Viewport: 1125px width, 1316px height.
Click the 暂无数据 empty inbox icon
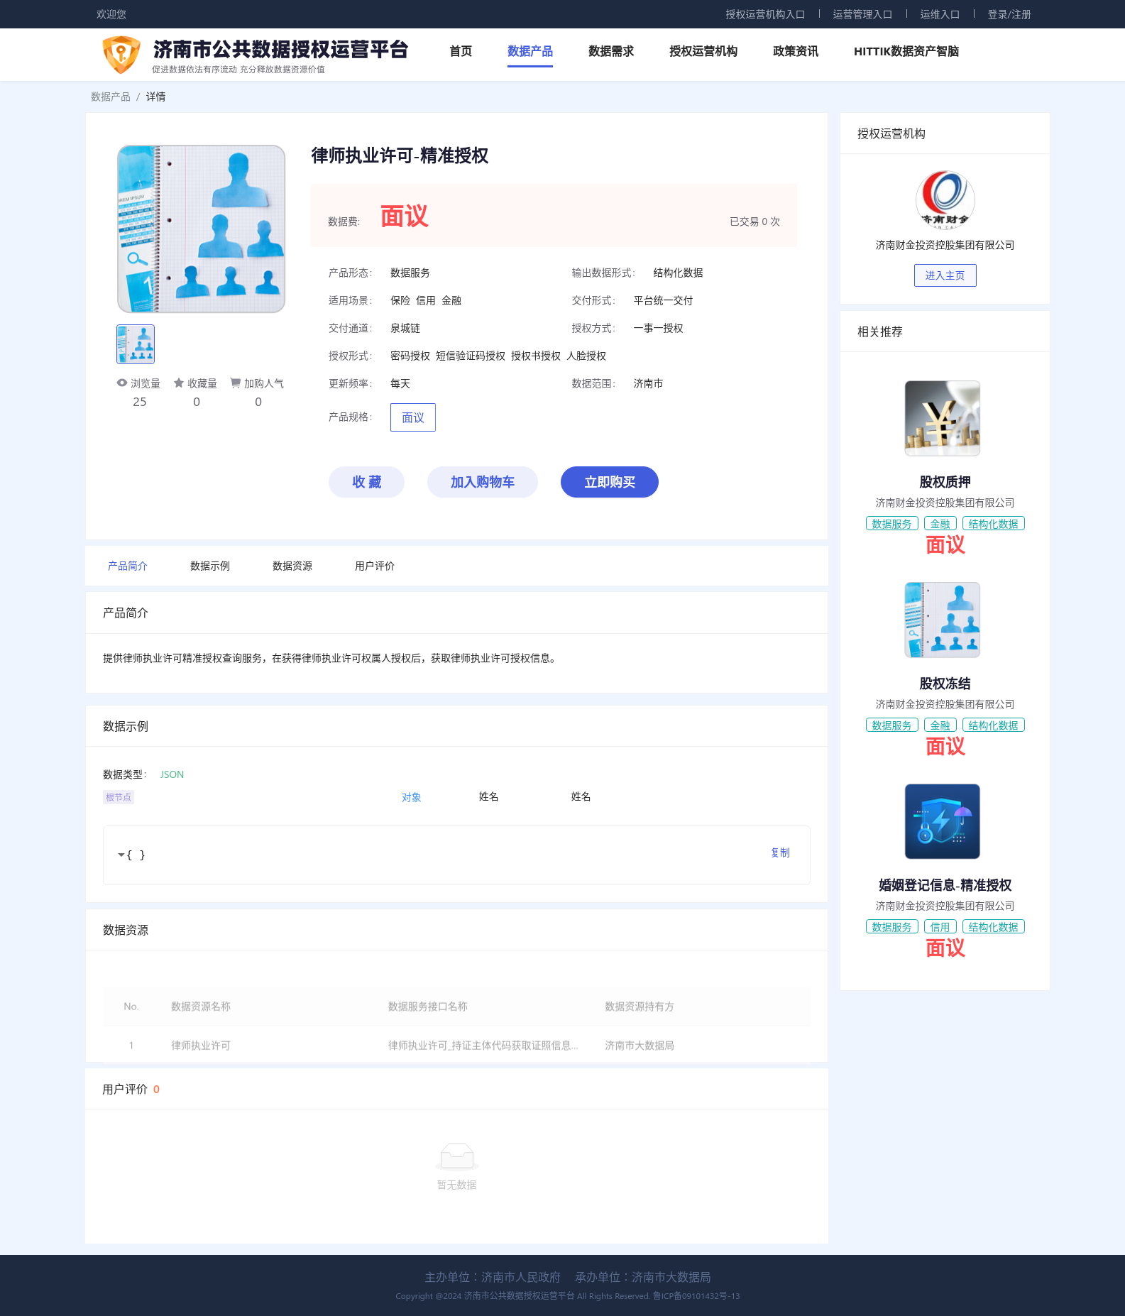click(457, 1156)
